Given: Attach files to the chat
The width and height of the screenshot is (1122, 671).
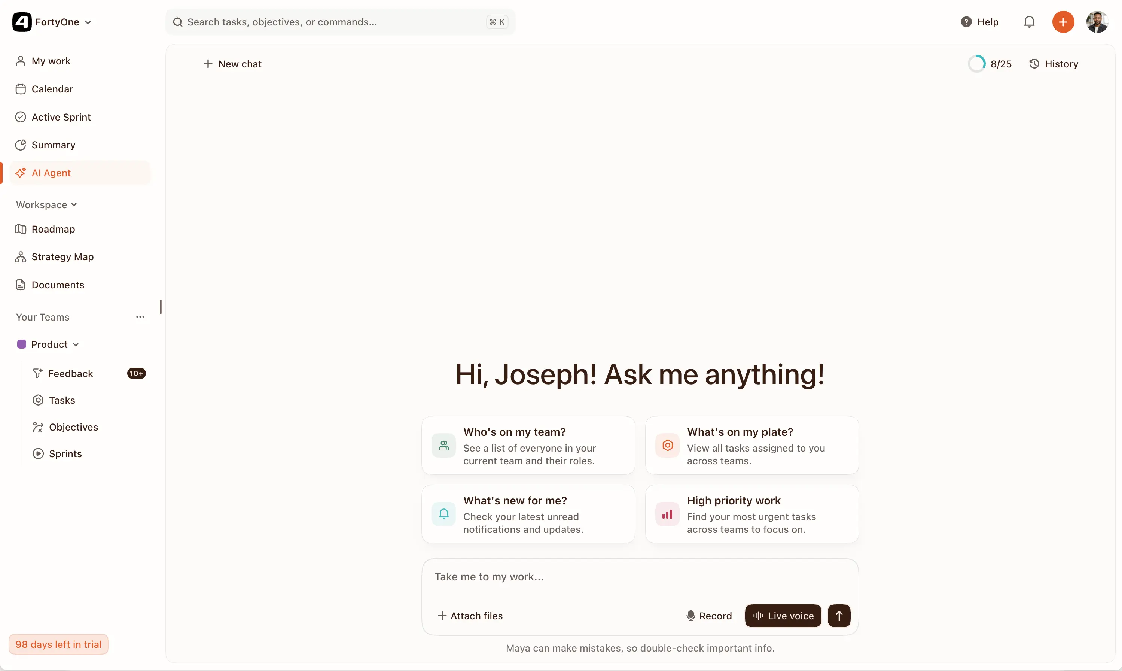Looking at the screenshot, I should [470, 615].
